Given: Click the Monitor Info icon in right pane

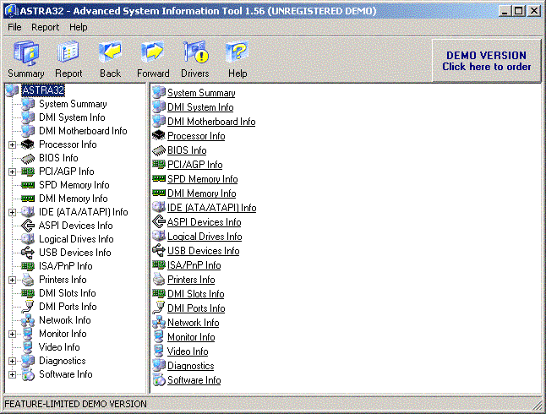Looking at the screenshot, I should click(x=159, y=337).
